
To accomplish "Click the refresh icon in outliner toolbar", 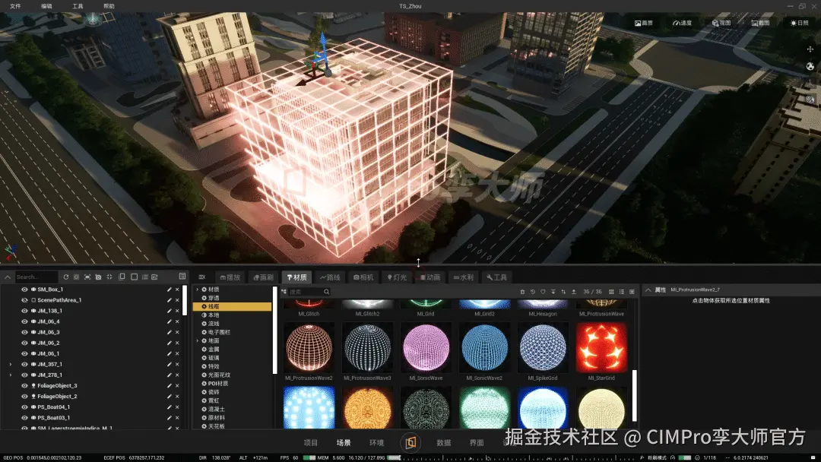I will tap(66, 277).
